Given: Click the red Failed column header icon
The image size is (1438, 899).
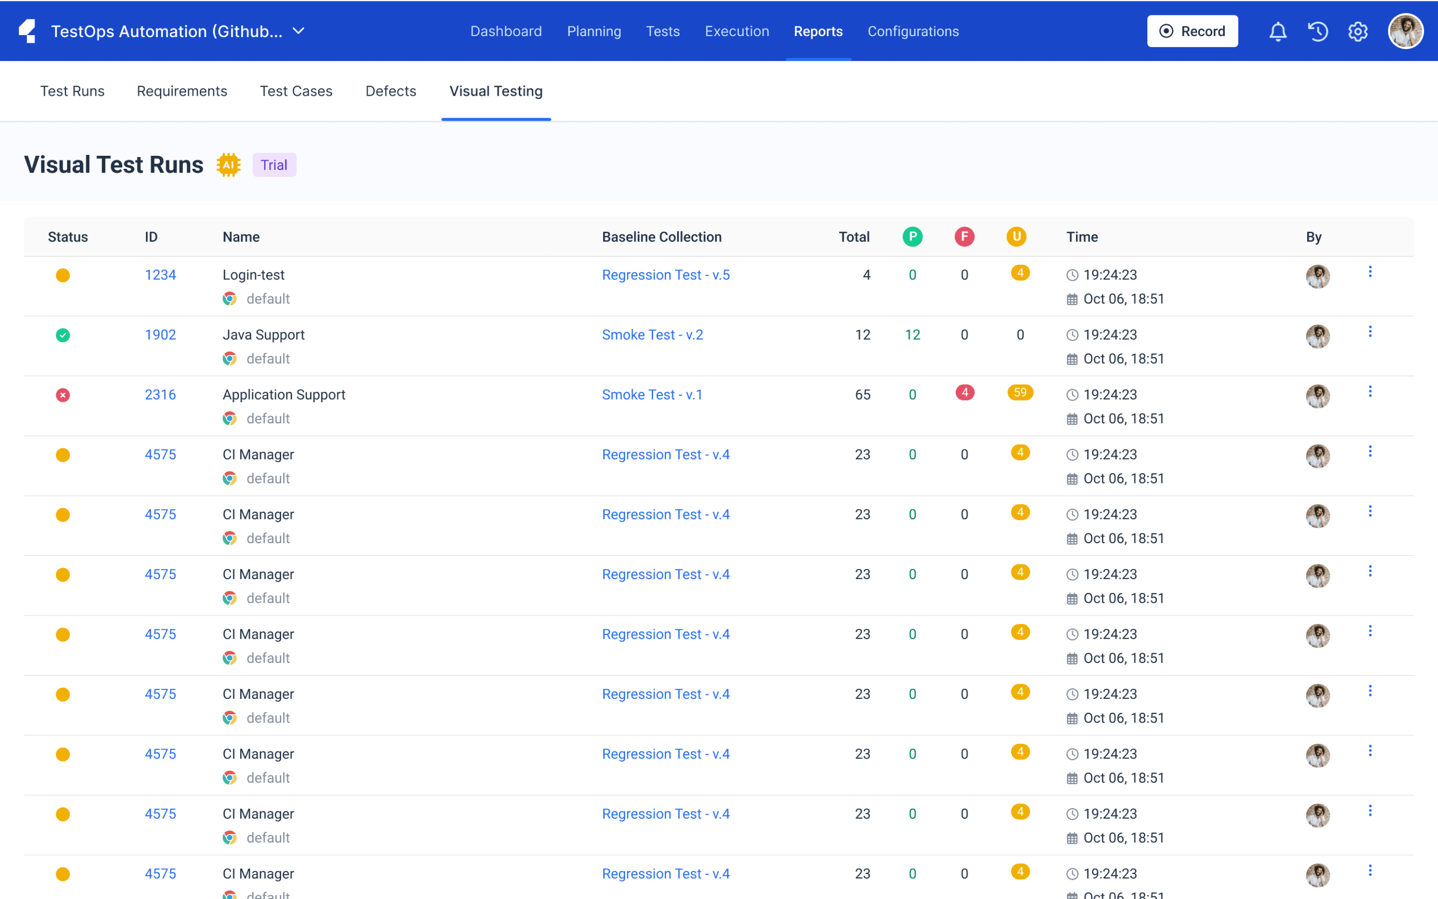Looking at the screenshot, I should (964, 237).
